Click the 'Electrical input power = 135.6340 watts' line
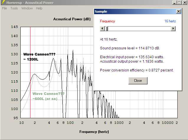This screenshot has width=188, height=140. (x=132, y=57)
